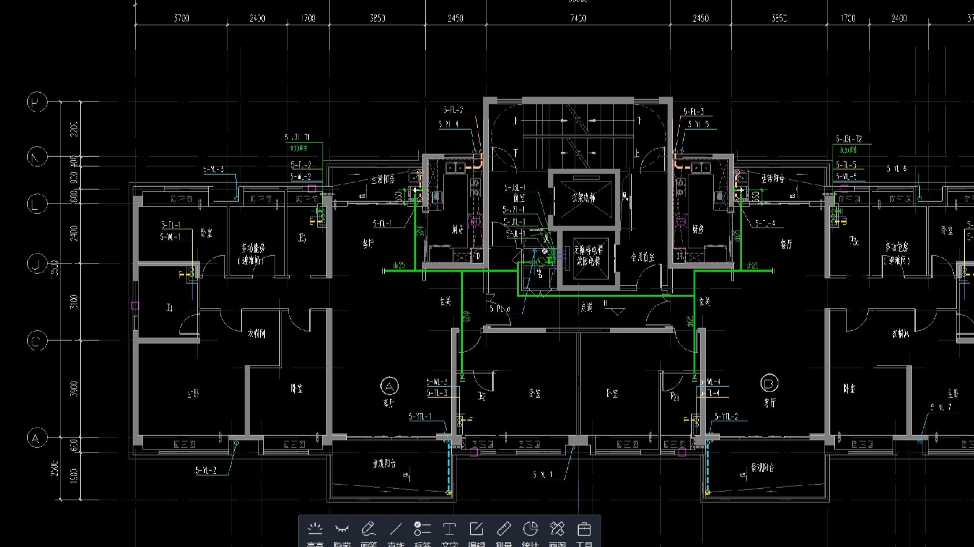Click pipe label 5-WL-1

(170, 236)
